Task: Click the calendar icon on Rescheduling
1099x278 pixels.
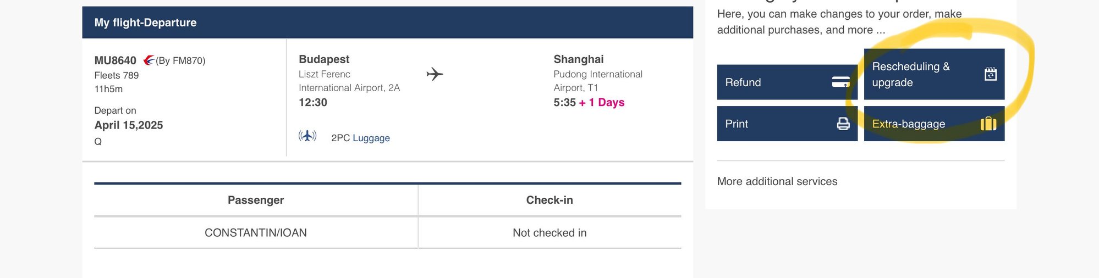Action: point(990,74)
